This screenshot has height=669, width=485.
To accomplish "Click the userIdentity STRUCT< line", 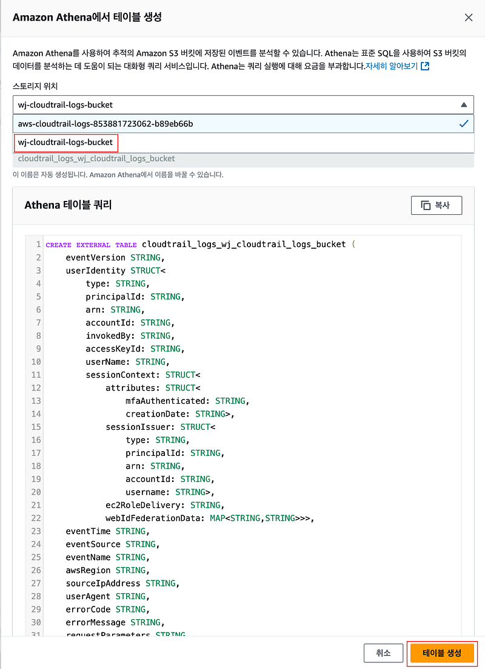I will coord(116,271).
